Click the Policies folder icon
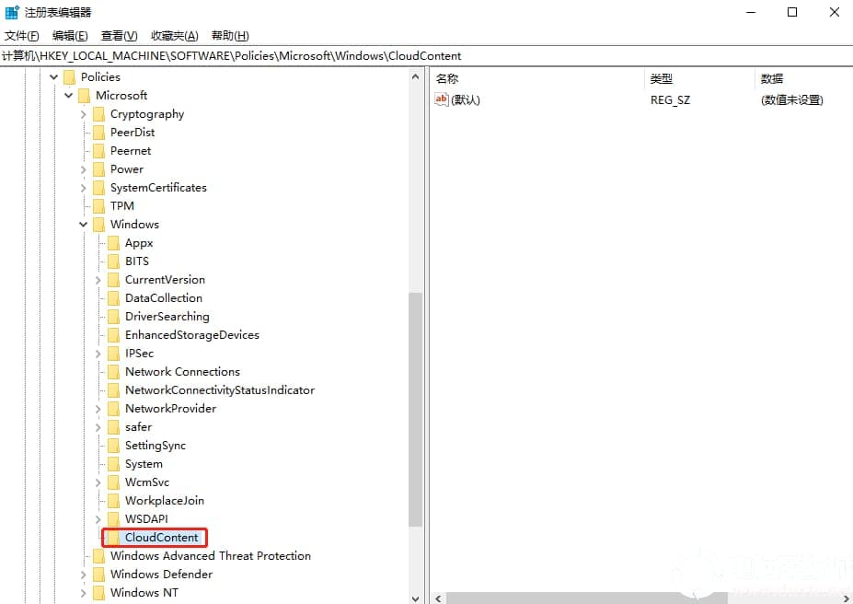 coord(69,77)
